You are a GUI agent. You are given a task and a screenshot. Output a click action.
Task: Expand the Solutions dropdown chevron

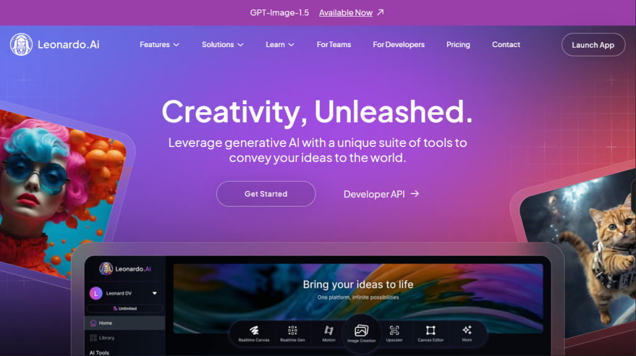(x=240, y=45)
